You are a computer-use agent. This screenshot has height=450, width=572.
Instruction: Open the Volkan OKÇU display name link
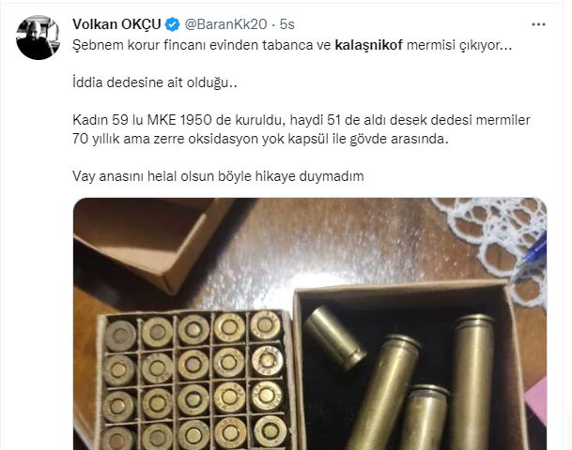click(x=116, y=24)
